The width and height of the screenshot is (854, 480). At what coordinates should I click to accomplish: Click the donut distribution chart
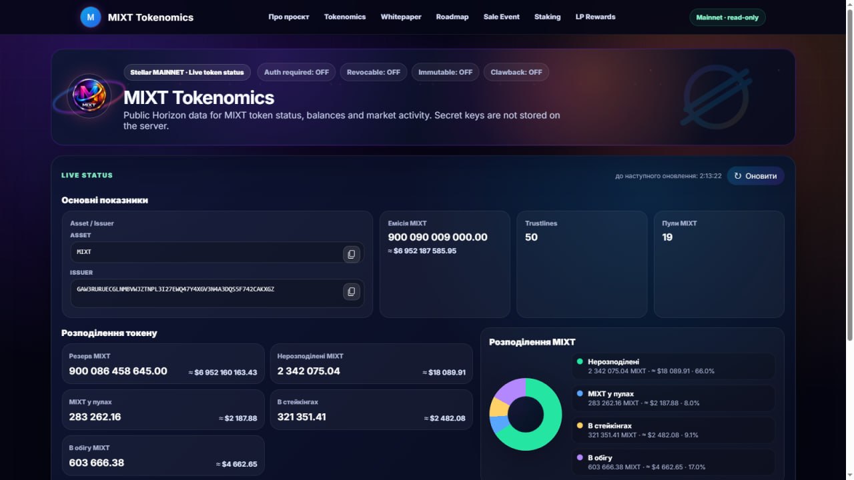[526, 414]
